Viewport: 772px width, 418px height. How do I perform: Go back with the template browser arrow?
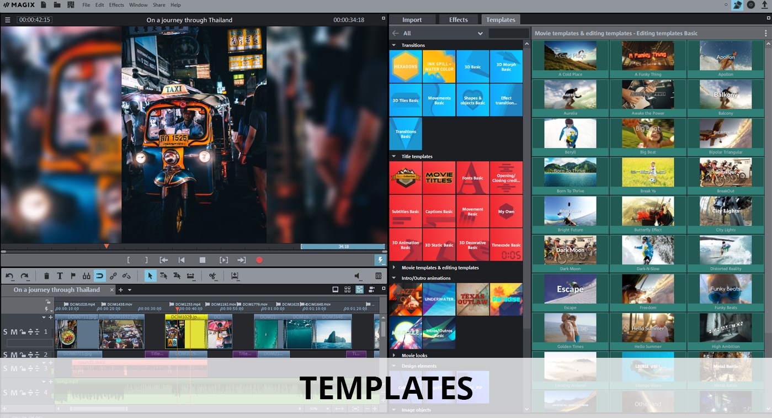pyautogui.click(x=395, y=33)
